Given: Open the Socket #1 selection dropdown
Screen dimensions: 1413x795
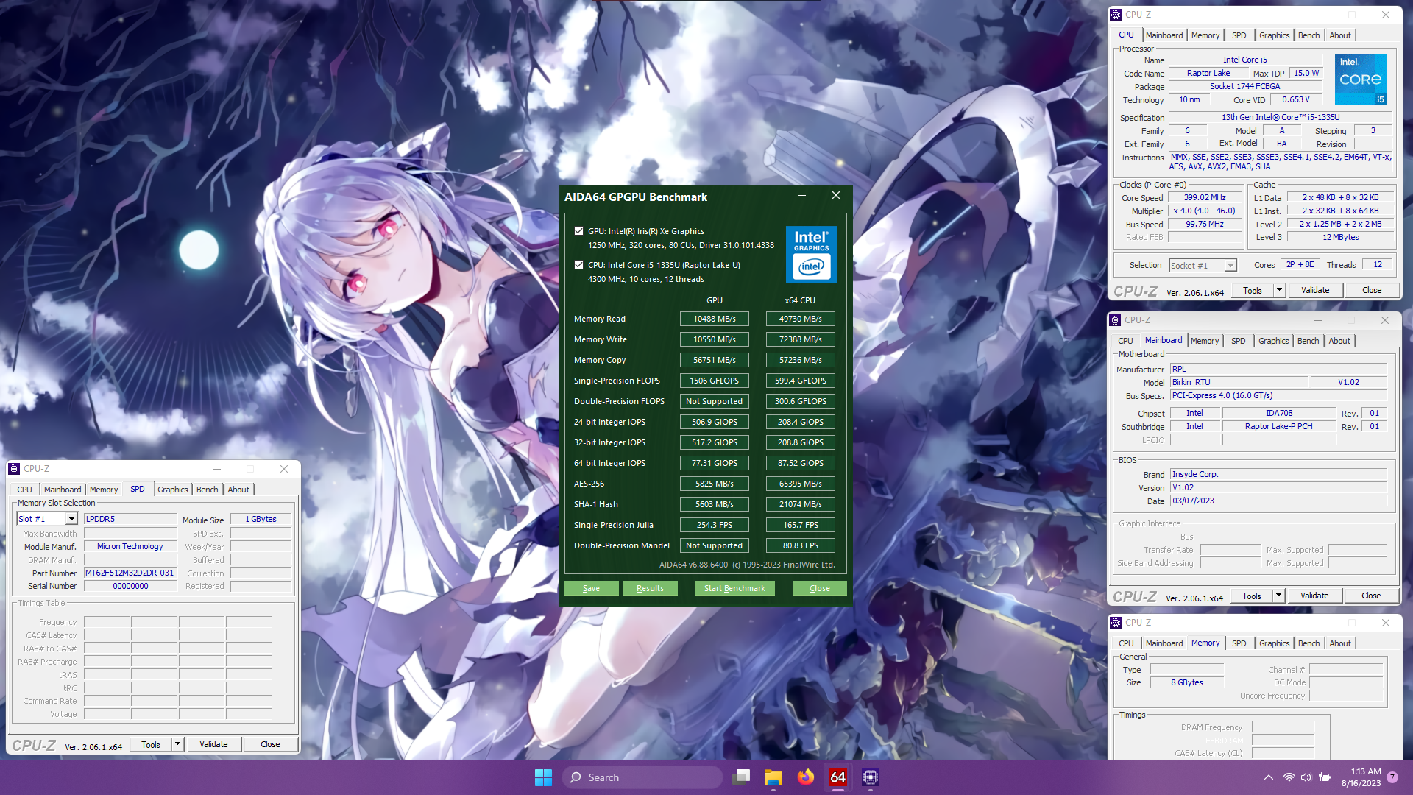Looking at the screenshot, I should point(1230,266).
